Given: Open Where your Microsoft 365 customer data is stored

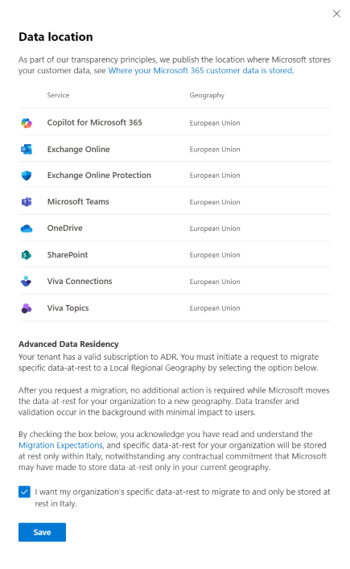Looking at the screenshot, I should tap(200, 70).
